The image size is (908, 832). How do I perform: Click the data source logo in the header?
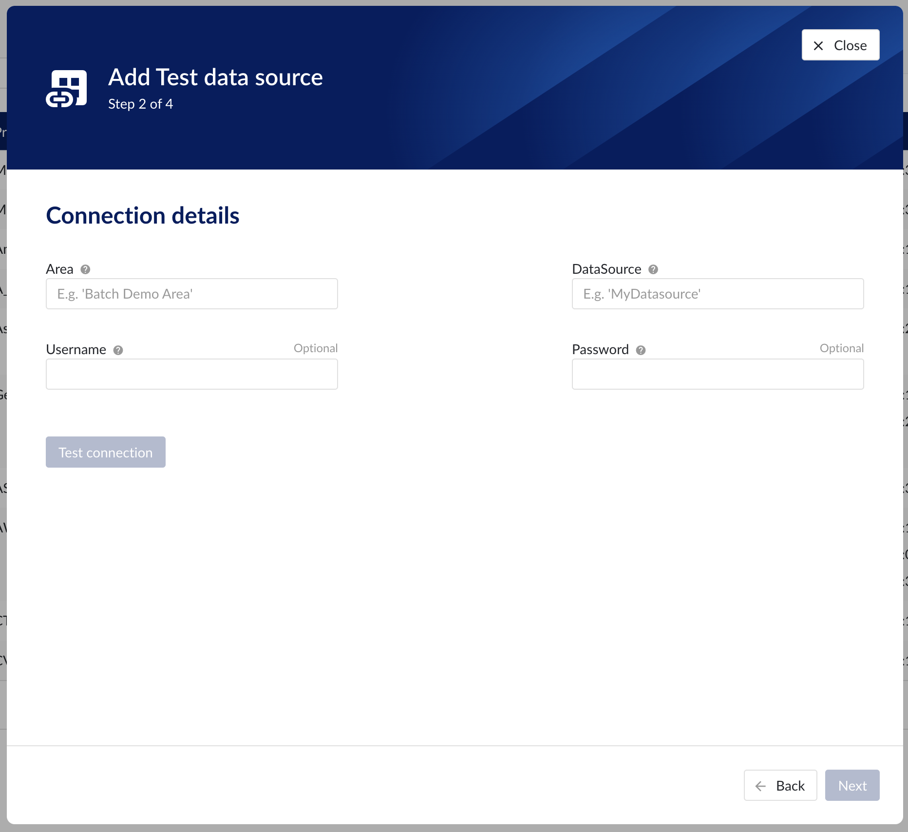[x=67, y=88]
